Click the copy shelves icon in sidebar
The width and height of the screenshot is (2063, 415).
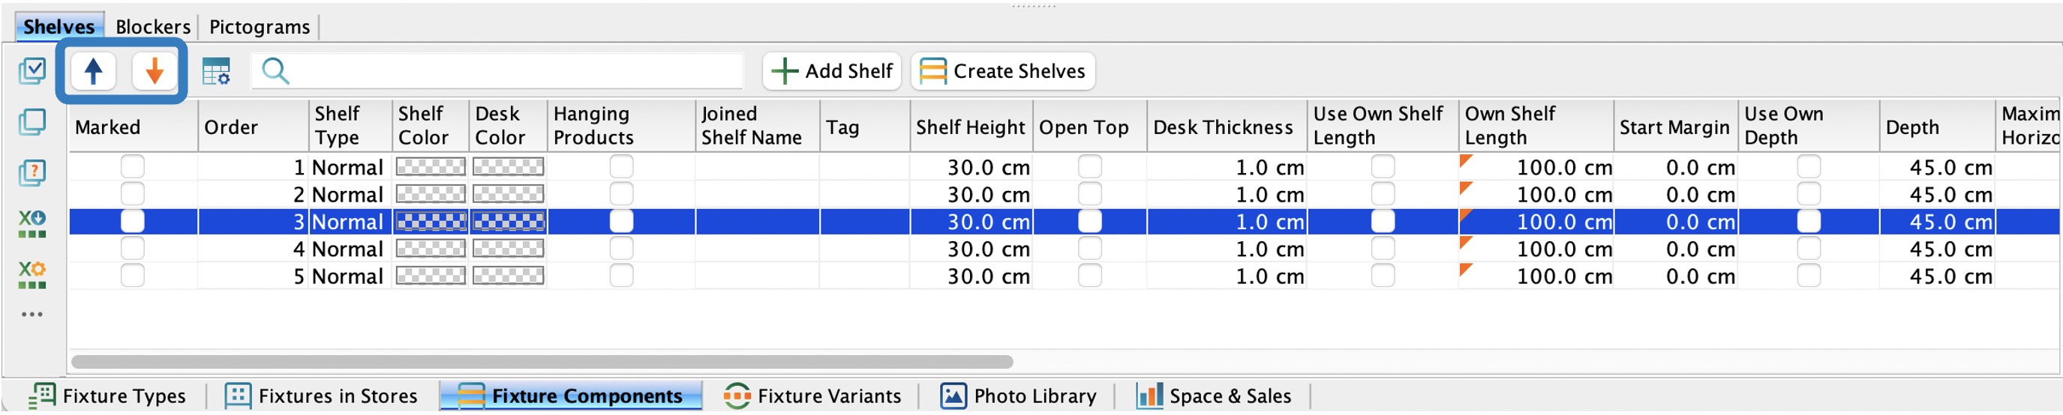32,122
